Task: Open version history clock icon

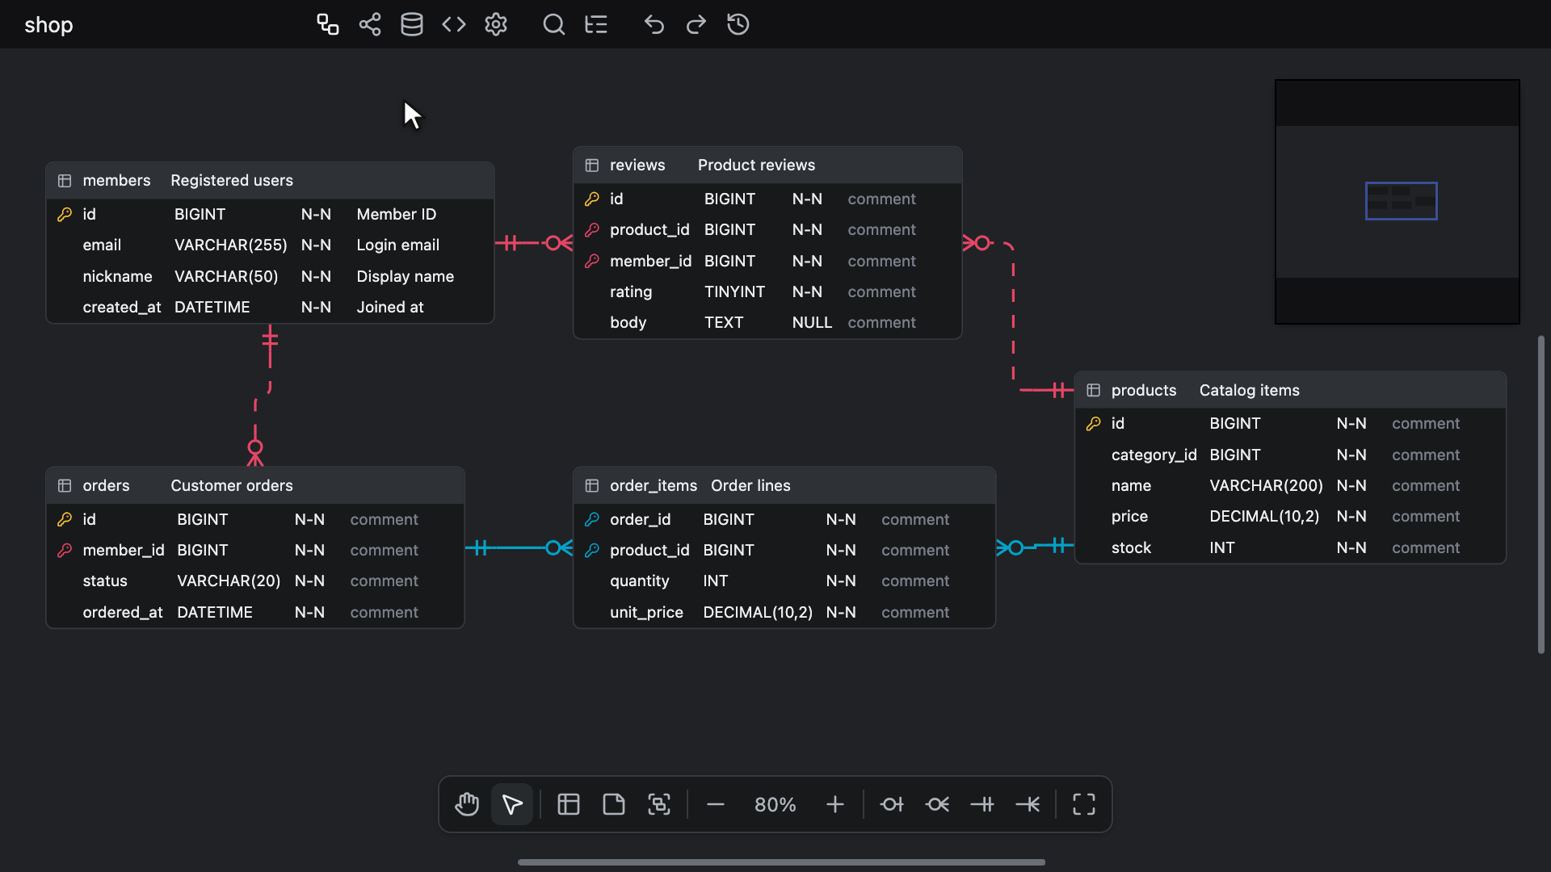Action: tap(738, 24)
